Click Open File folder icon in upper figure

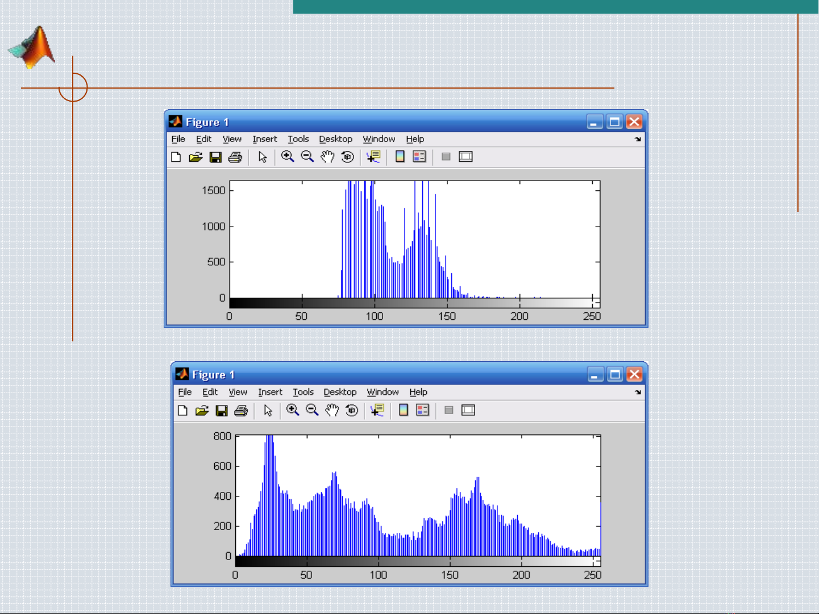coord(196,157)
